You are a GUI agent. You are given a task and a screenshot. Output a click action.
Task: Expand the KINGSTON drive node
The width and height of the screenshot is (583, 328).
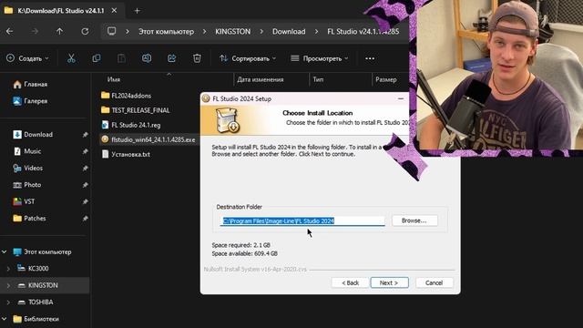(x=8, y=285)
